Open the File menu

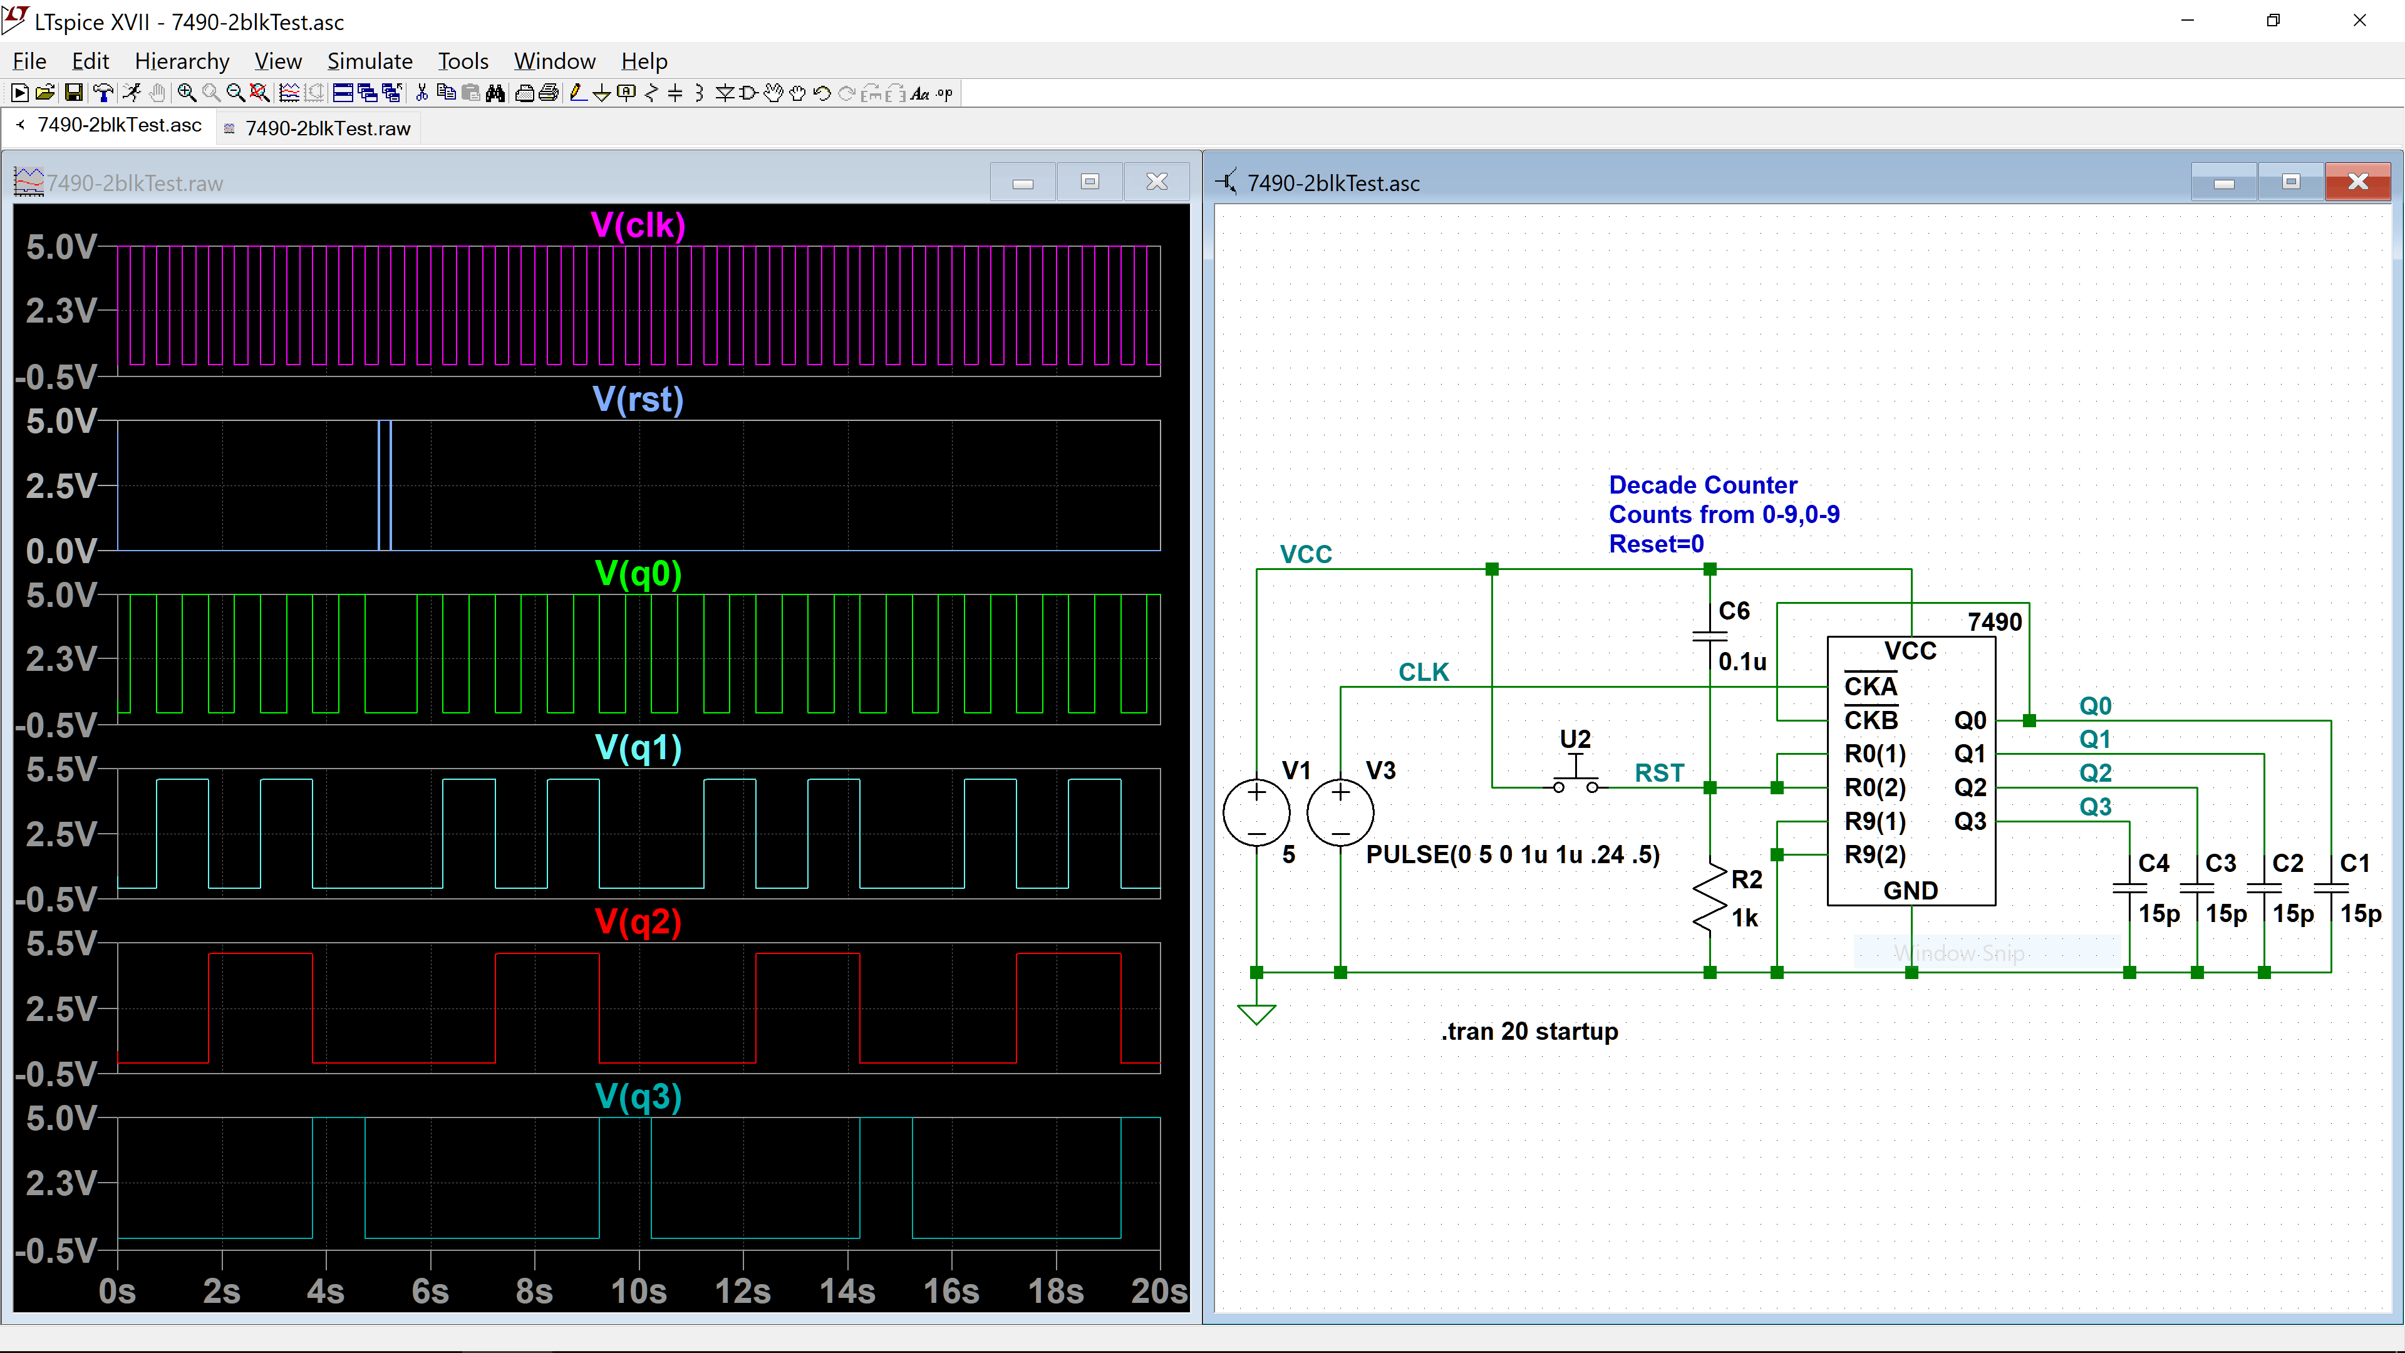29,61
